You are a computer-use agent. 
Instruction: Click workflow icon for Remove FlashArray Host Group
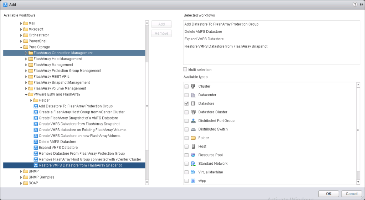(36, 159)
